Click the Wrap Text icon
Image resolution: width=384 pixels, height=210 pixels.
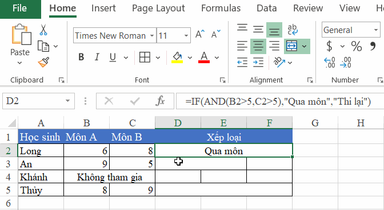click(293, 30)
